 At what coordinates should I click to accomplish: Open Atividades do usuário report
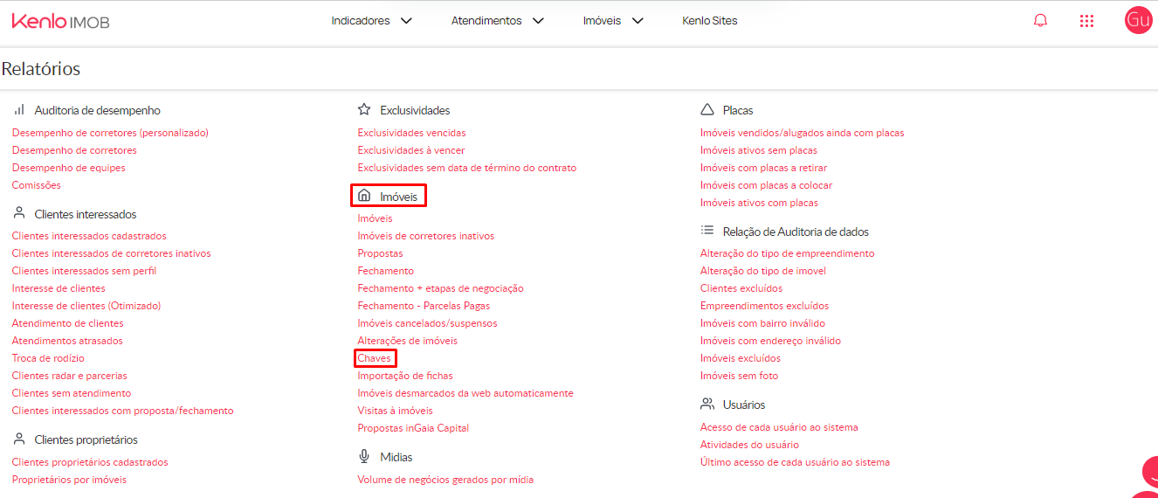click(749, 445)
